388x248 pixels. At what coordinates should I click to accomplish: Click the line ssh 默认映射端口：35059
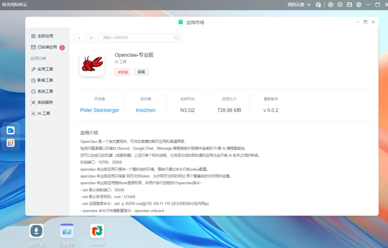tap(102, 190)
